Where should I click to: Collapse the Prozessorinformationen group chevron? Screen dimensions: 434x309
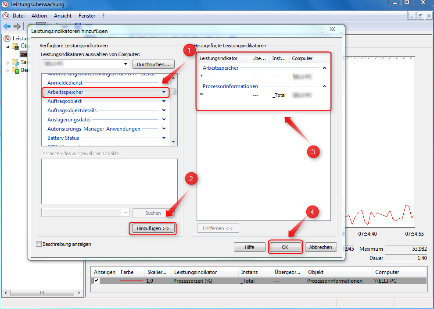[x=324, y=86]
